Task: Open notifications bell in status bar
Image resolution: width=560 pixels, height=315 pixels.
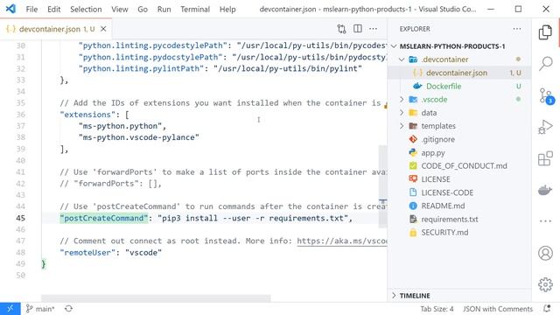Action: coord(547,309)
